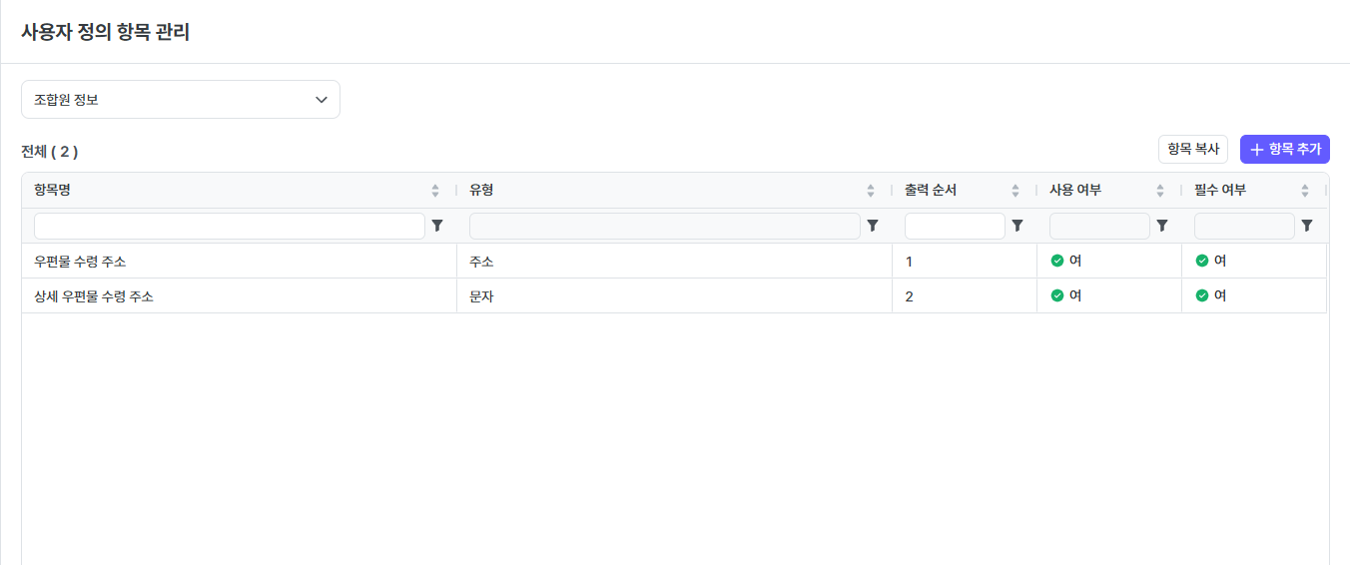Open the 사용 여부 filter dropdown
This screenshot has height=565, width=1350.
pyautogui.click(x=1099, y=226)
